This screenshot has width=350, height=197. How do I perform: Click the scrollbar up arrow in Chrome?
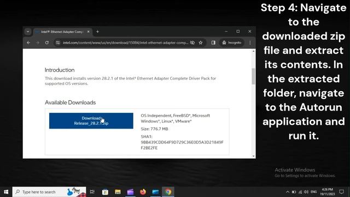pos(253,51)
